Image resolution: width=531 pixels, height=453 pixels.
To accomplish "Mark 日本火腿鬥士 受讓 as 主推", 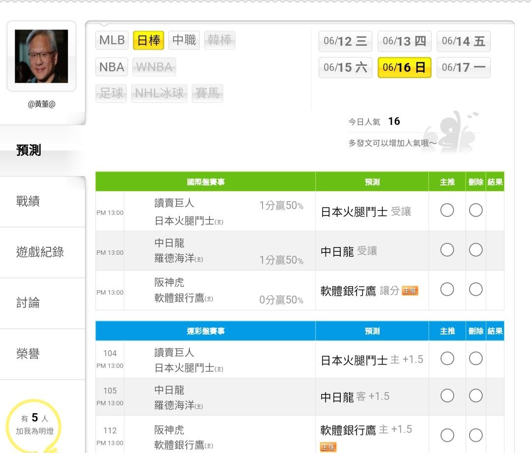I will click(447, 211).
